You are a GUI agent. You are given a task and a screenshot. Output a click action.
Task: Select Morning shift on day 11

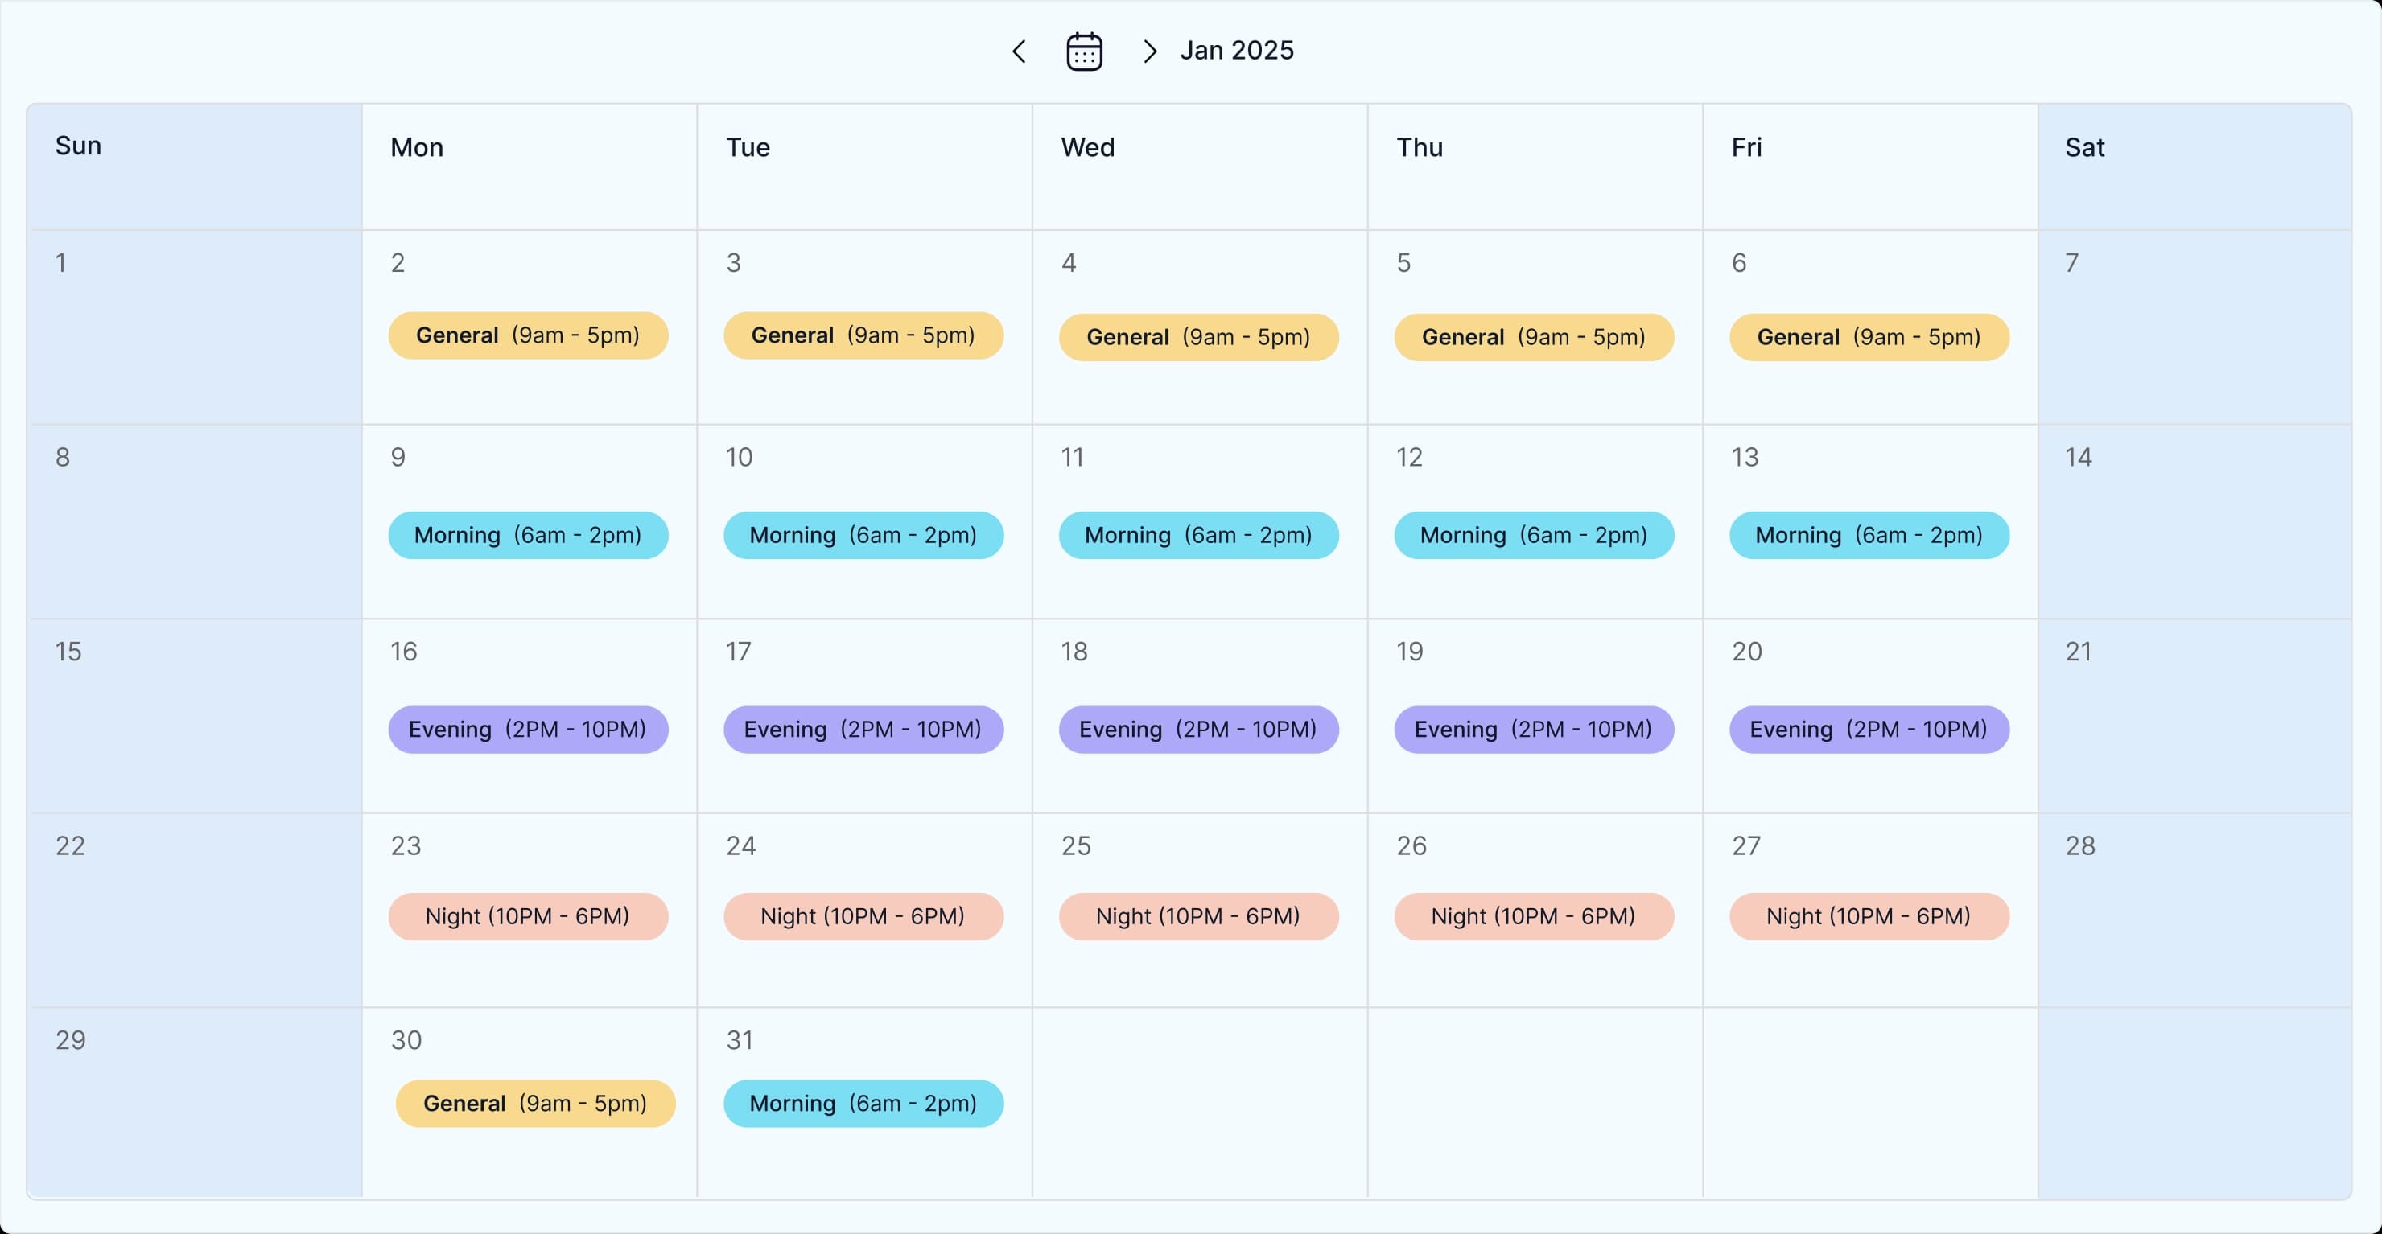(1198, 535)
